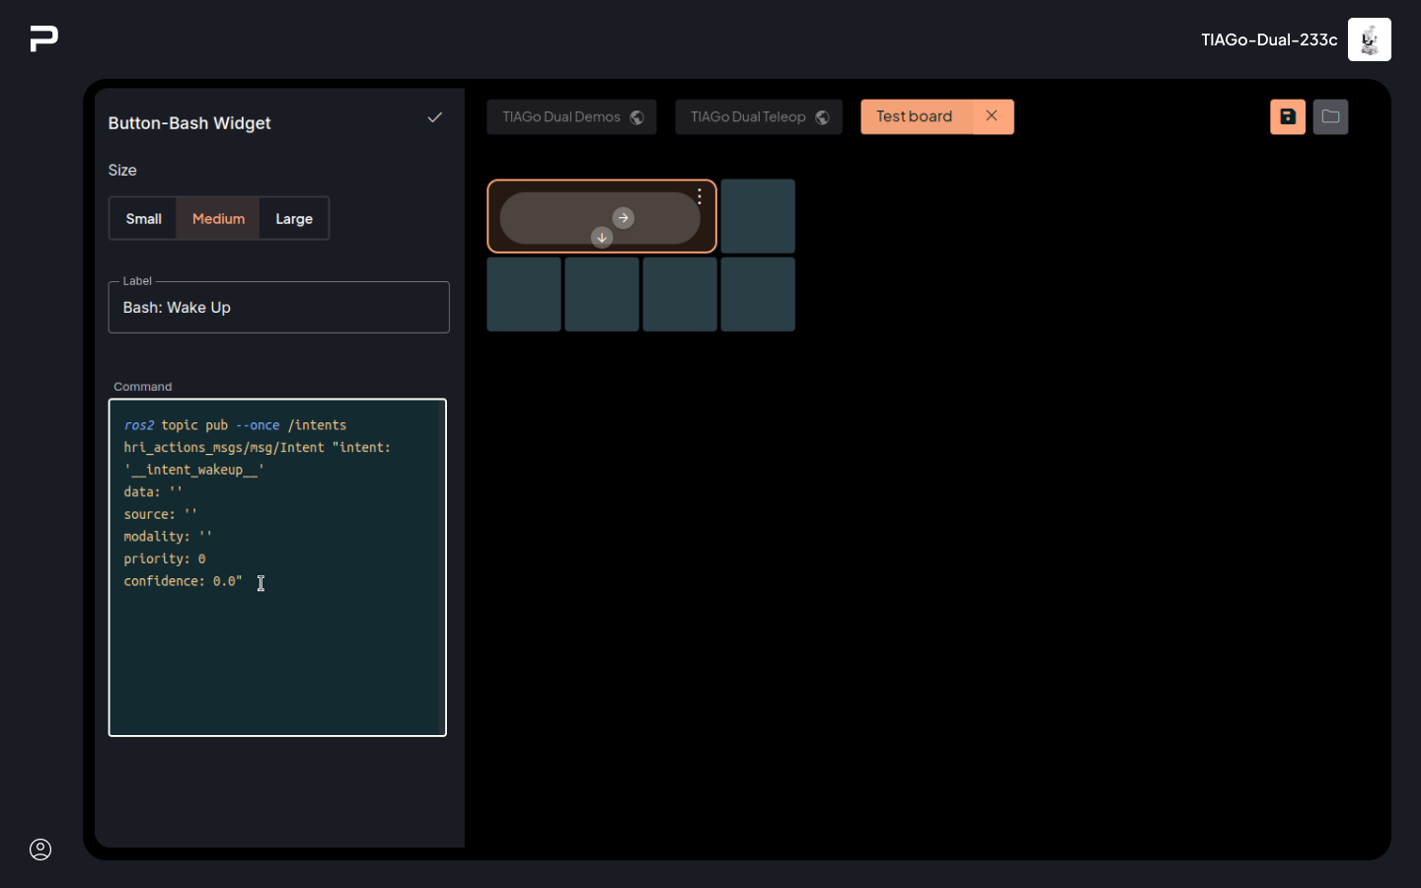This screenshot has width=1421, height=888.
Task: Open boards via the folder icon
Action: click(1330, 116)
